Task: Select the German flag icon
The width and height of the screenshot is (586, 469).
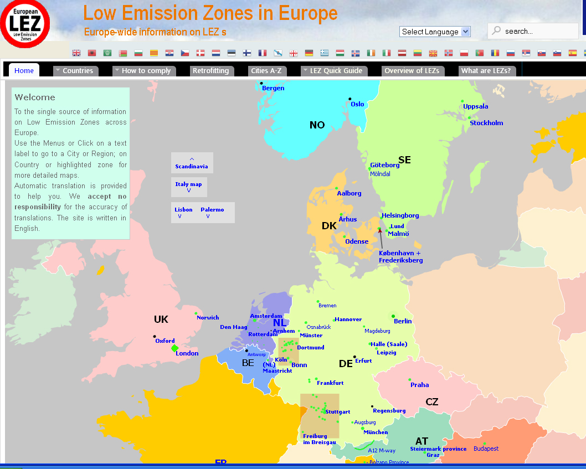Action: click(x=309, y=53)
